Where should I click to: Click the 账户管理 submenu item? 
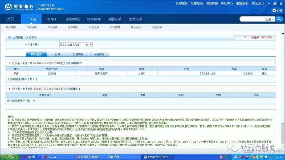click(11, 28)
